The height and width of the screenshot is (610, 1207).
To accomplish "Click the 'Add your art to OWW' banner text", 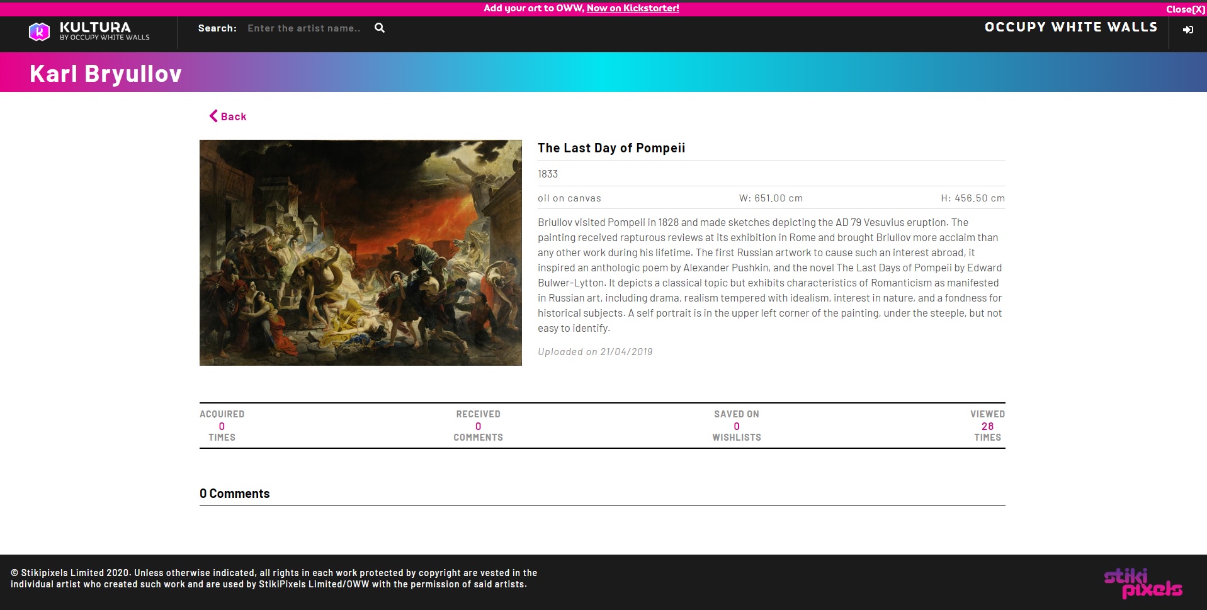I will (534, 8).
